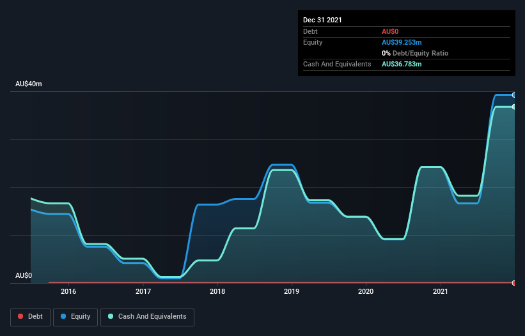The height and width of the screenshot is (336, 525).
Task: Click the teal Cash And Equivalents legend dot
Action: click(111, 316)
